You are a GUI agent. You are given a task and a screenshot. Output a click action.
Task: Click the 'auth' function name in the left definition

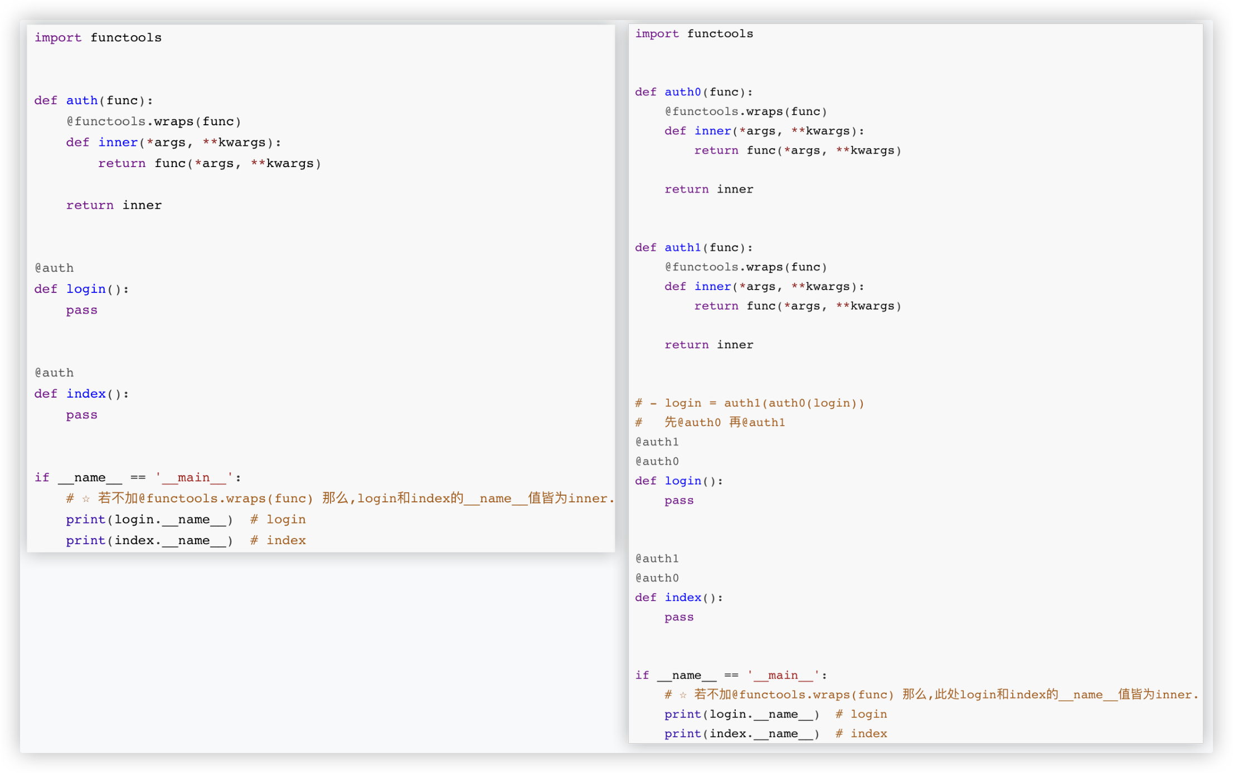82,100
